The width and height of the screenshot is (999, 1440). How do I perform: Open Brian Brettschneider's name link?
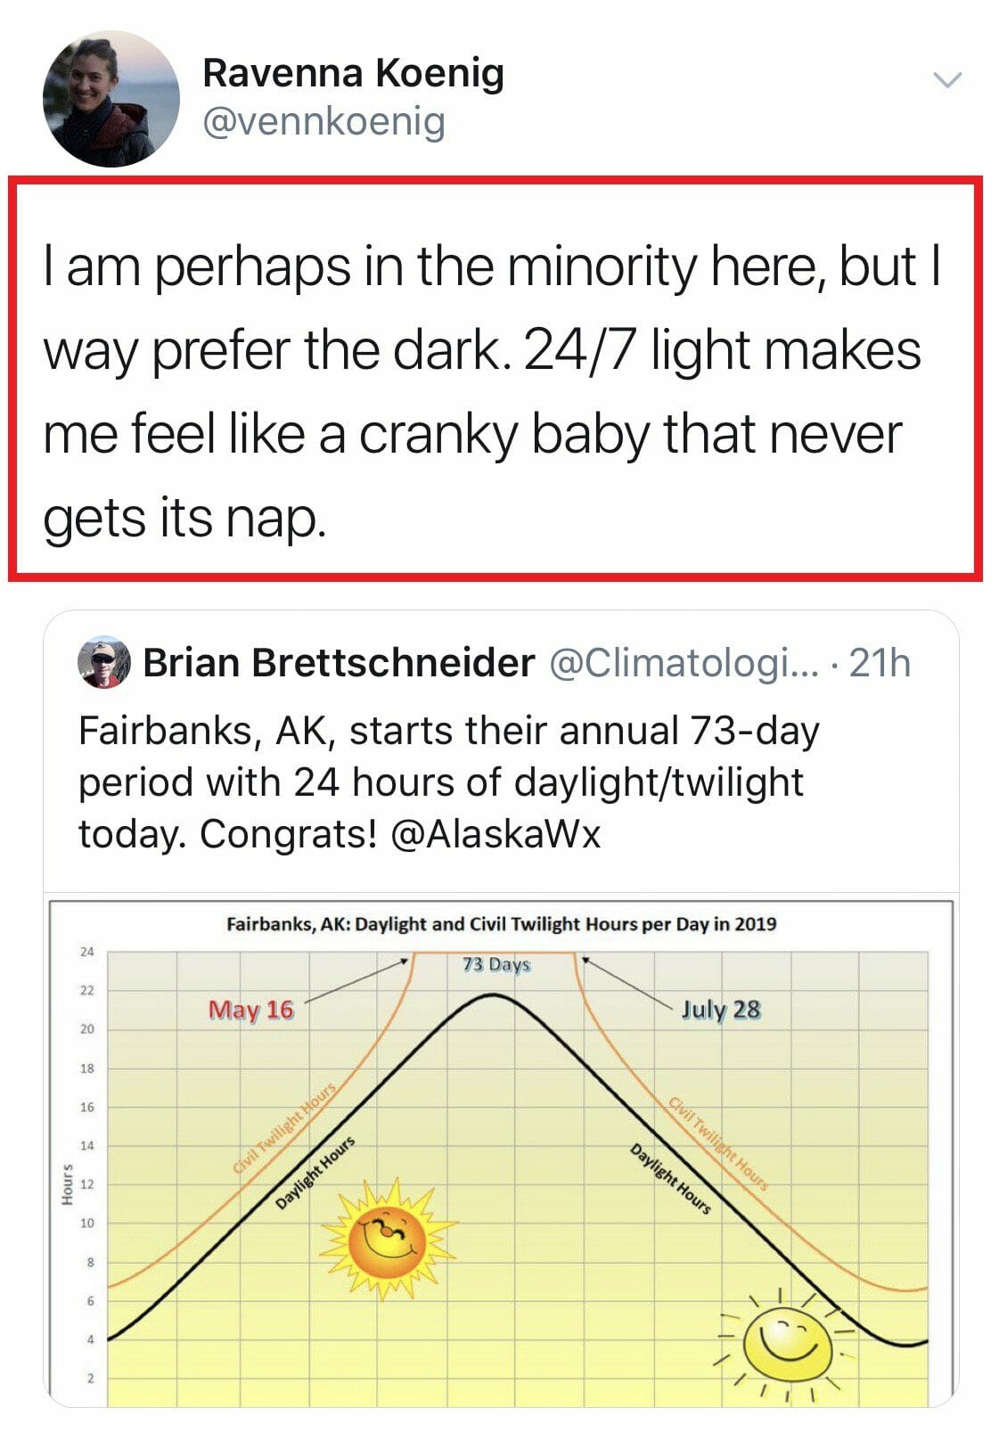click(x=339, y=663)
